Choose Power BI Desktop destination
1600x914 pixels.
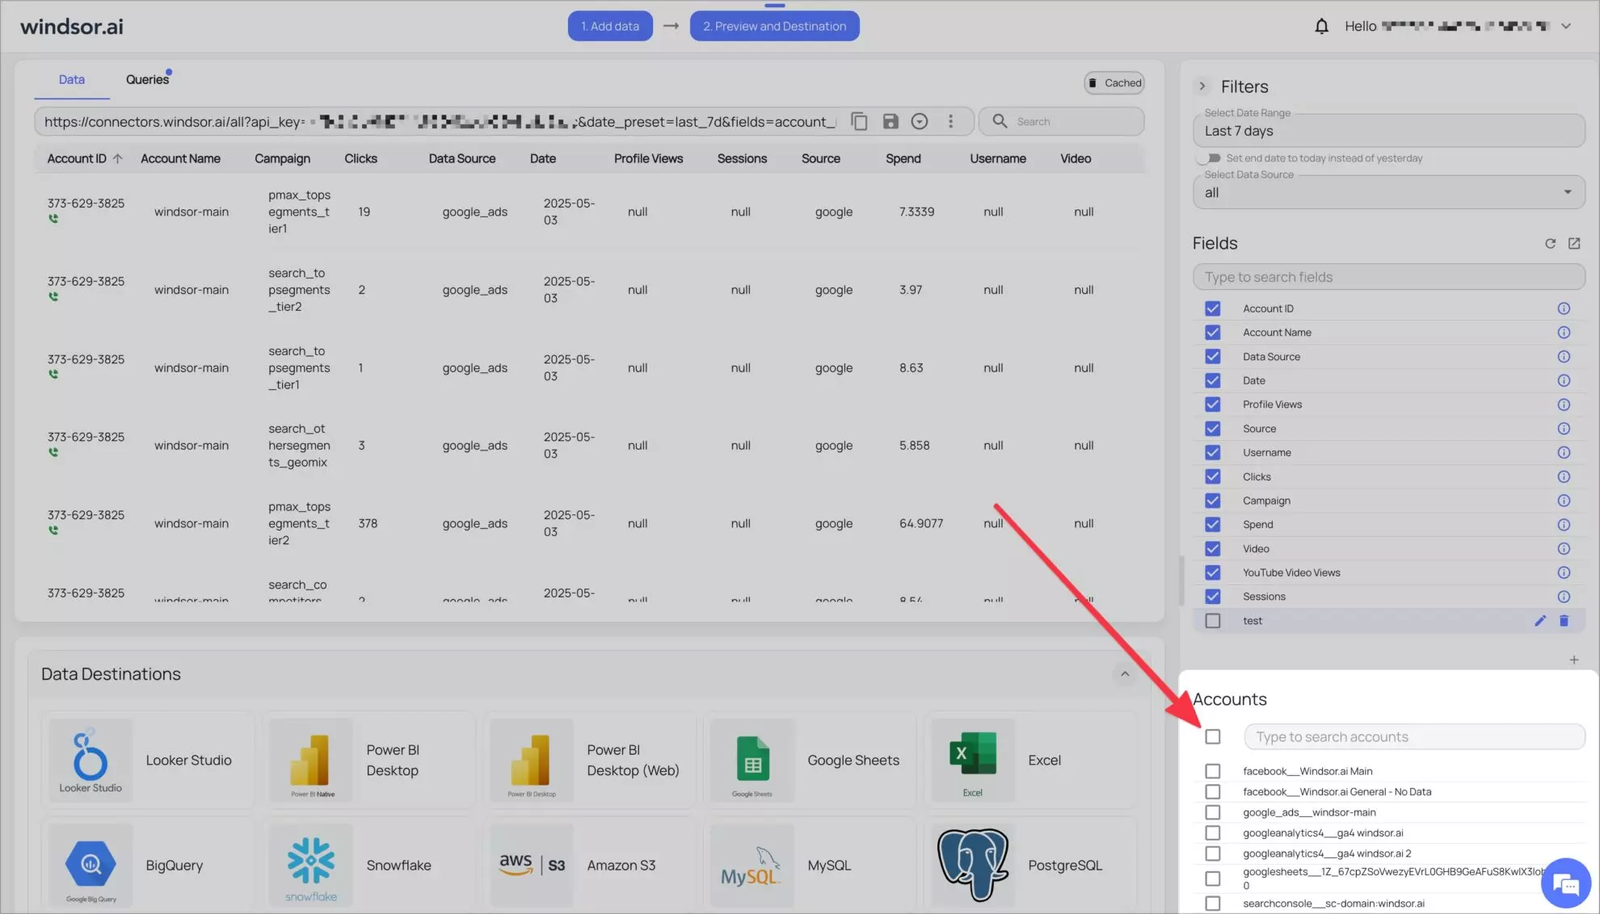point(368,760)
